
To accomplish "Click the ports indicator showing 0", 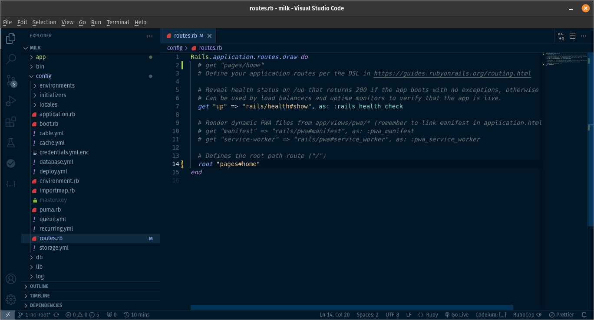I will (112, 315).
